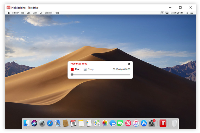Viewport: 200px width, 133px height.
Task: Open the App Store dock icon
Action: pos(144,123)
